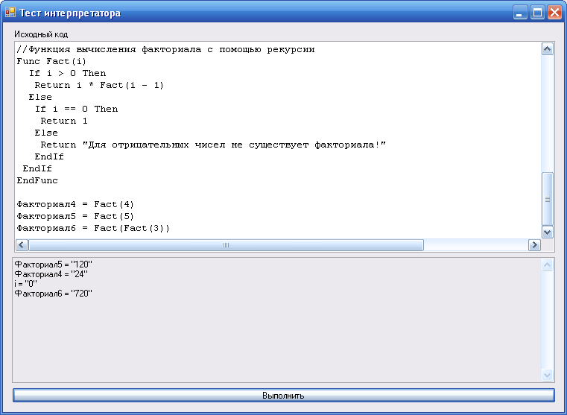Screen dimensions: 567x415
Task: Maximize the Тест интерпретатора window
Action: (537, 13)
